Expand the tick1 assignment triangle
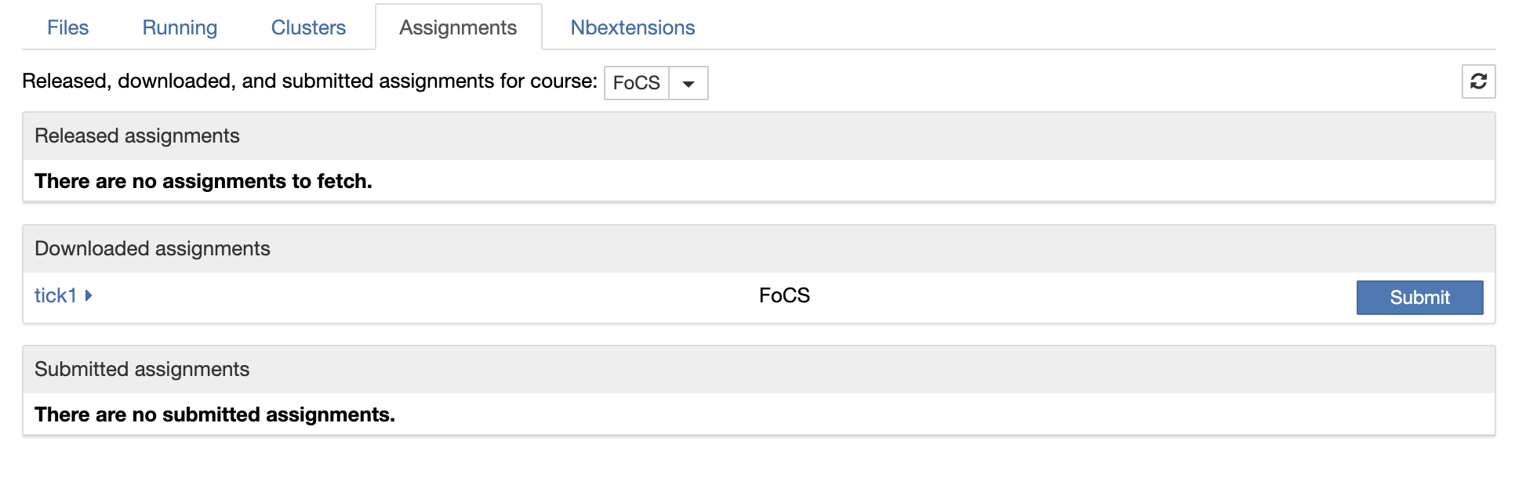 tap(89, 295)
